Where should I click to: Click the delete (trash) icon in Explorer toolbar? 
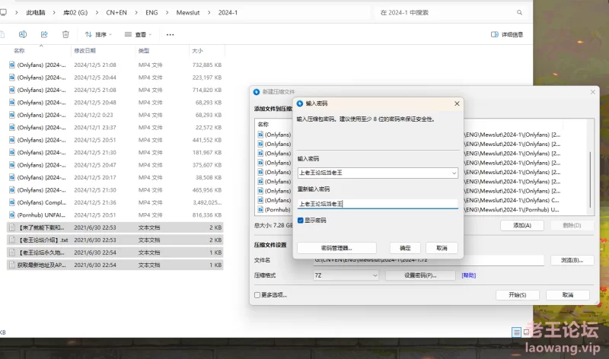[x=65, y=34]
